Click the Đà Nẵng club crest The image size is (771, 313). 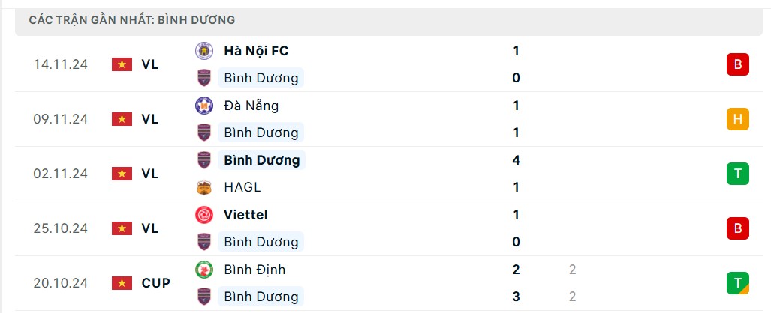point(203,106)
